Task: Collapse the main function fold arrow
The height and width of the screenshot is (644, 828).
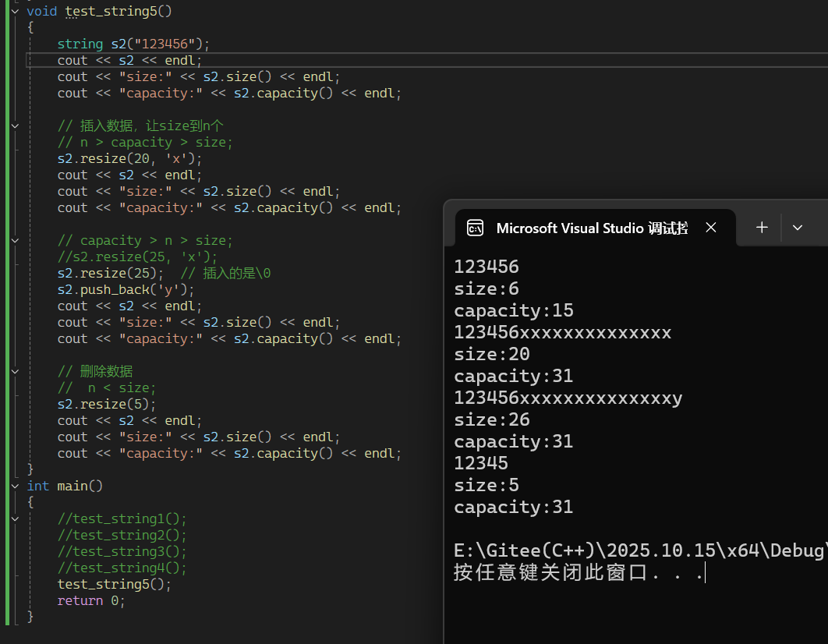Action: [15, 486]
